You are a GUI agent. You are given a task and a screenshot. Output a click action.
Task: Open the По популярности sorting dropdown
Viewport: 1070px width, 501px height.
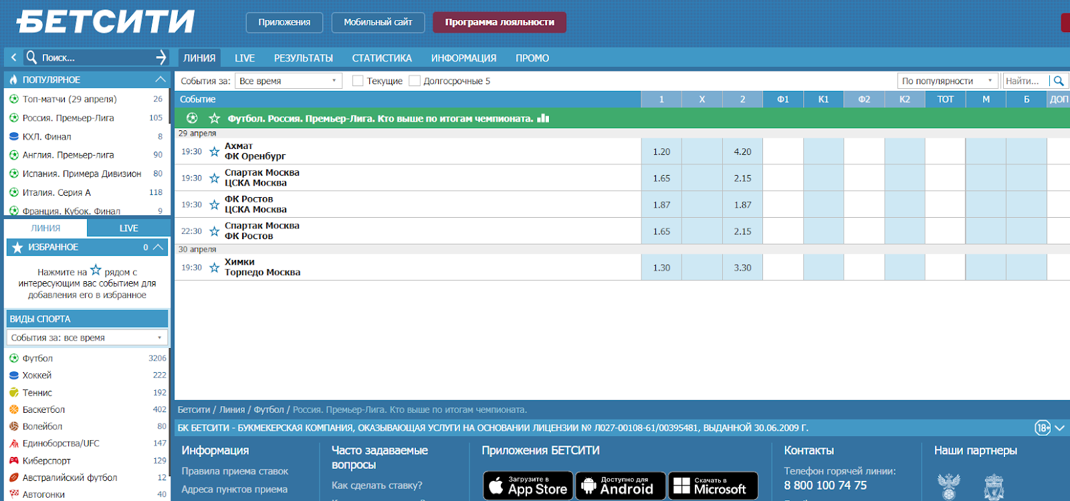(948, 81)
